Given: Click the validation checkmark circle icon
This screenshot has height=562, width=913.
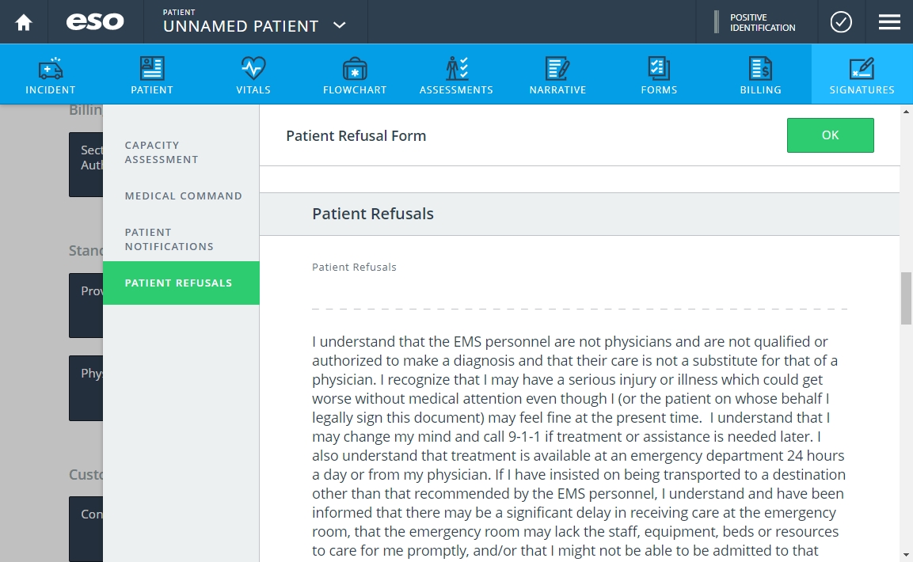Looking at the screenshot, I should (841, 22).
